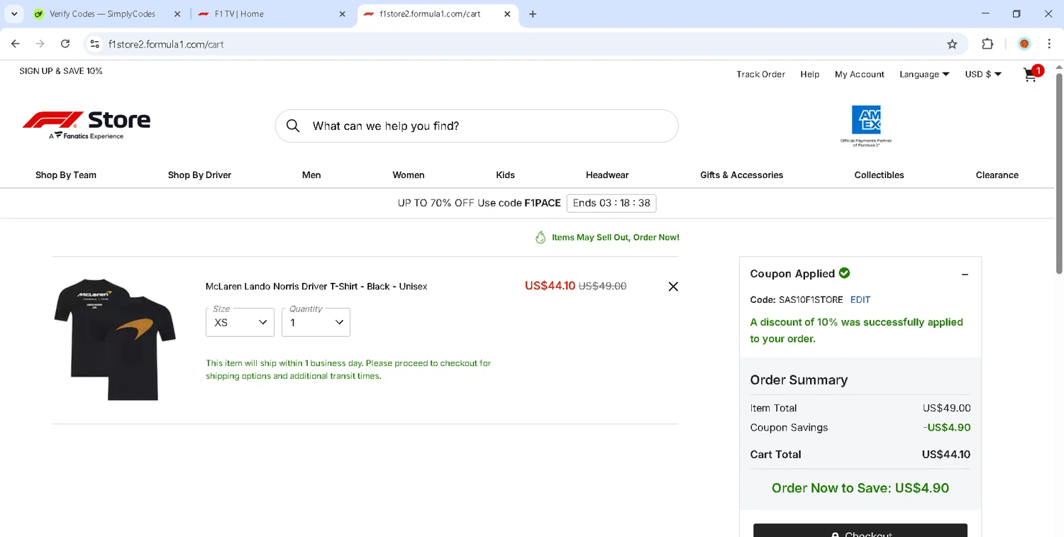Click Coupon Savings -US$4.90 value
Viewport: 1064px width, 537px height.
[x=947, y=428]
